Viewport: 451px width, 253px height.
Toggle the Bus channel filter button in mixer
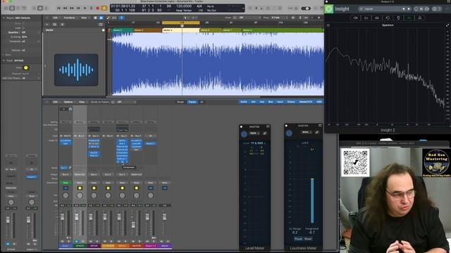pyautogui.click(x=271, y=102)
